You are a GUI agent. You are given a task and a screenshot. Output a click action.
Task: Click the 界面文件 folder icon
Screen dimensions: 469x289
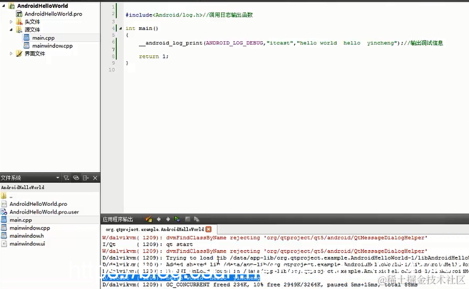(19, 54)
